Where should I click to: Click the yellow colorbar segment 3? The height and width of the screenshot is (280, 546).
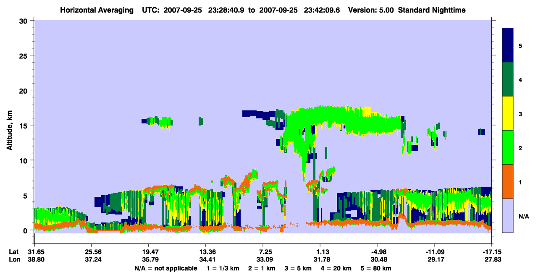coord(508,113)
